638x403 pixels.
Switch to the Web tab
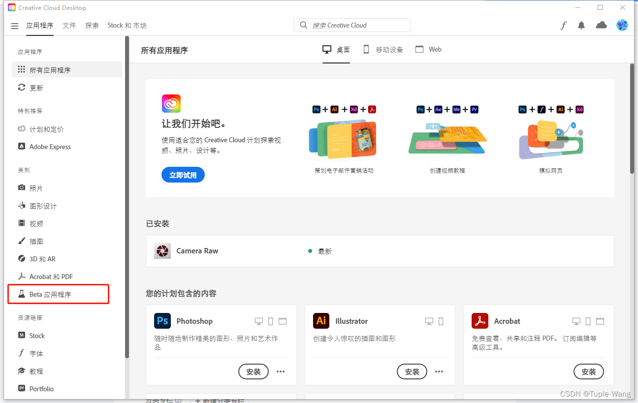click(428, 49)
